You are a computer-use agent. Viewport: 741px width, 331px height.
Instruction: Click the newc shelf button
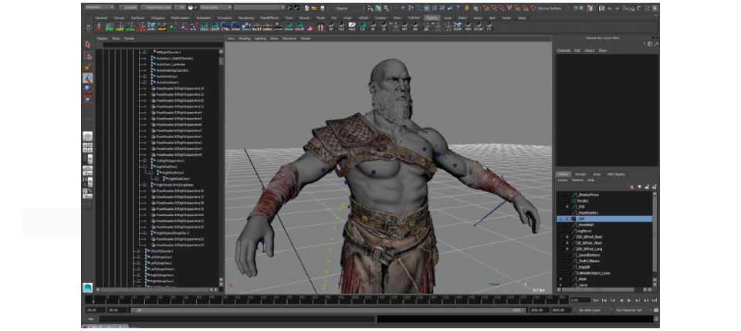tap(236, 27)
